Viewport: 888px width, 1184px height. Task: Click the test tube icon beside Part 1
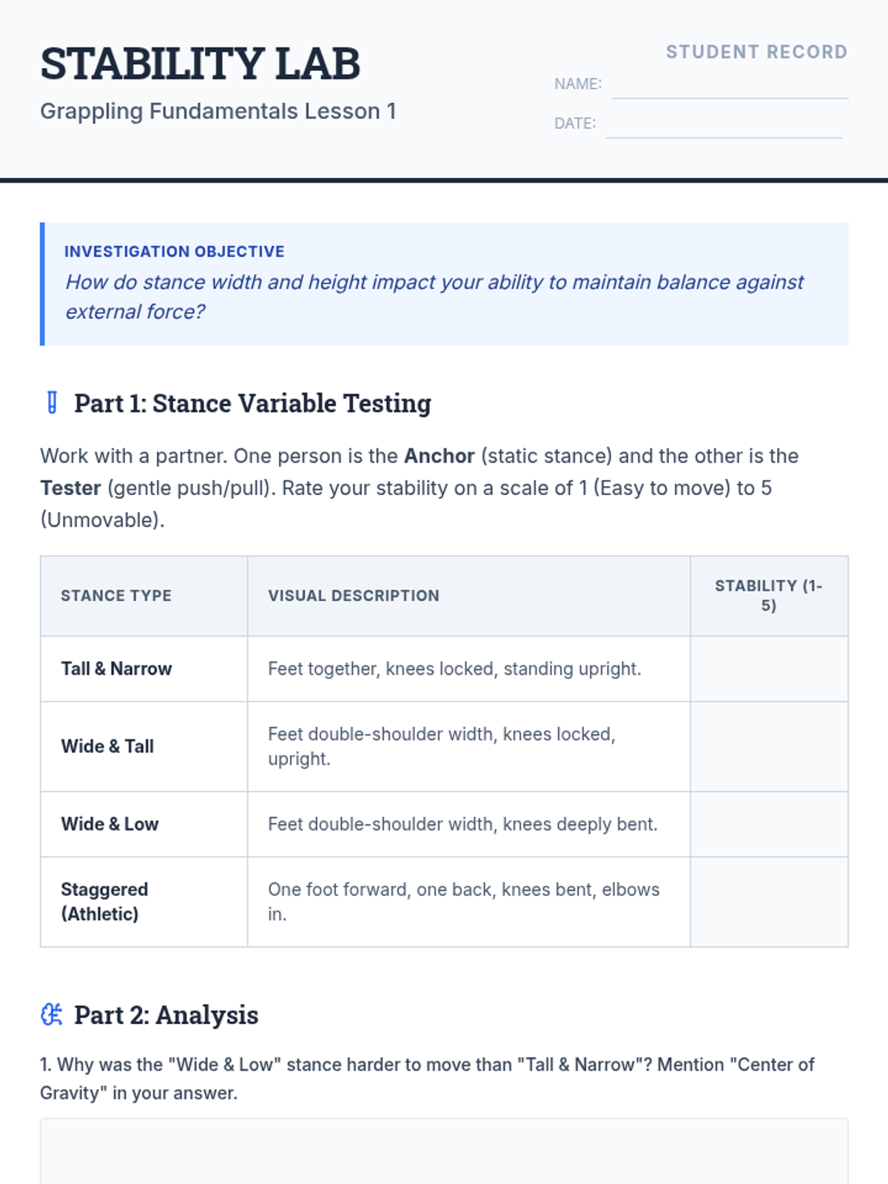pyautogui.click(x=52, y=403)
